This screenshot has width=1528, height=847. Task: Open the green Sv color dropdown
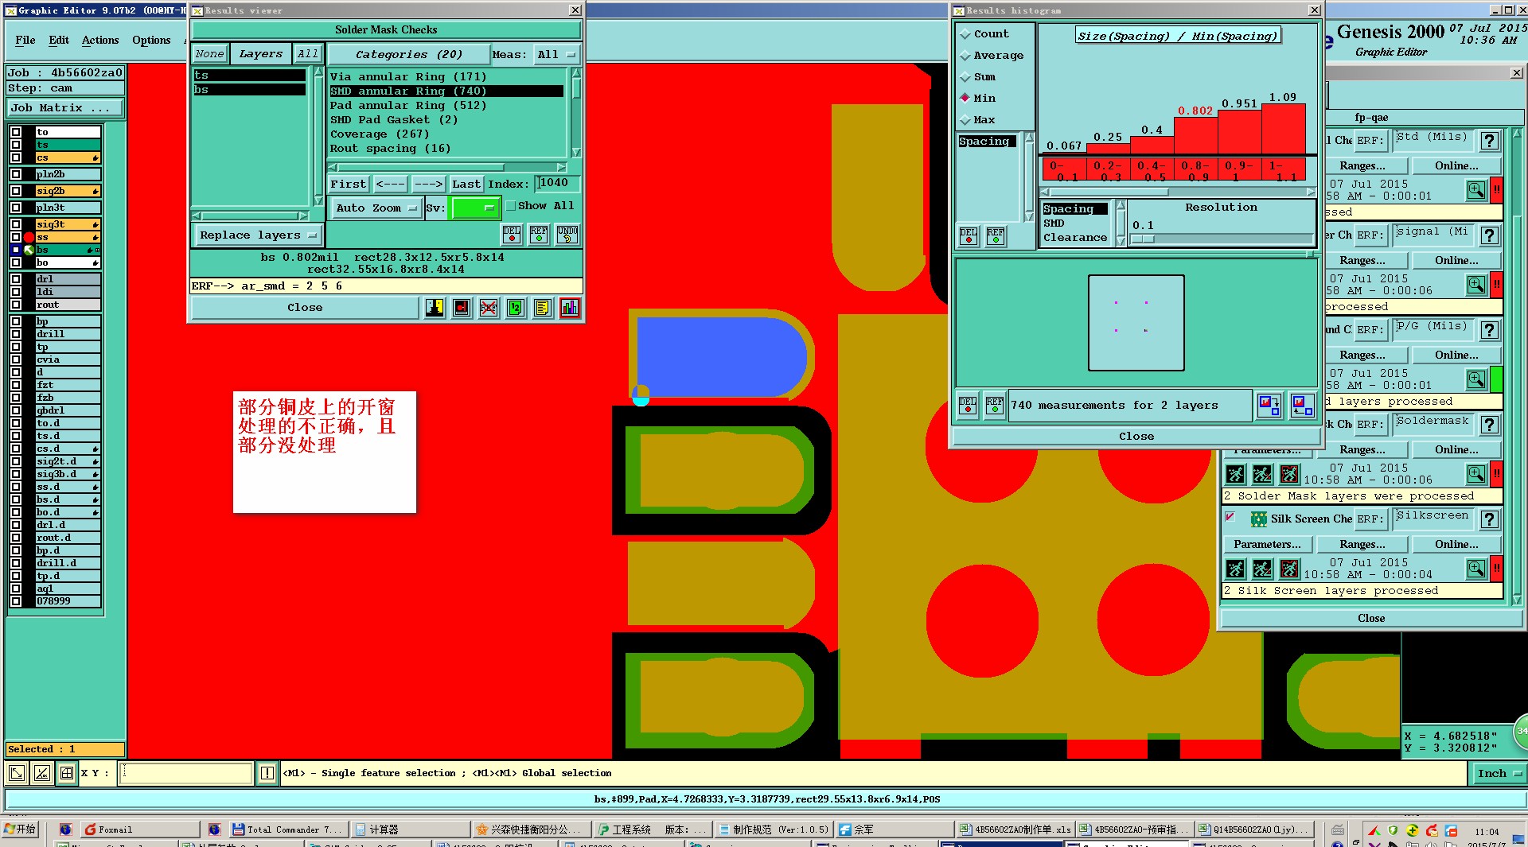coord(475,208)
